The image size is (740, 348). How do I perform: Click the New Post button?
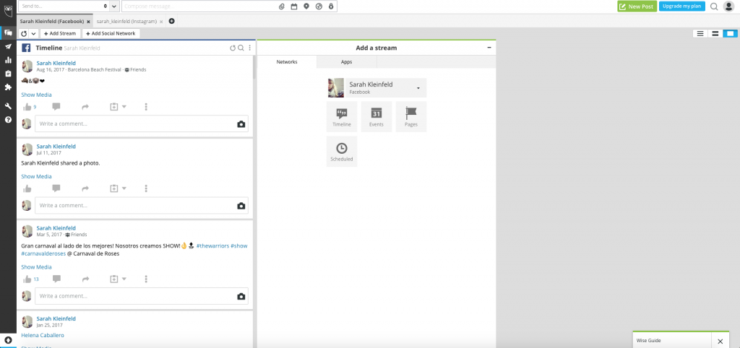[x=637, y=6]
